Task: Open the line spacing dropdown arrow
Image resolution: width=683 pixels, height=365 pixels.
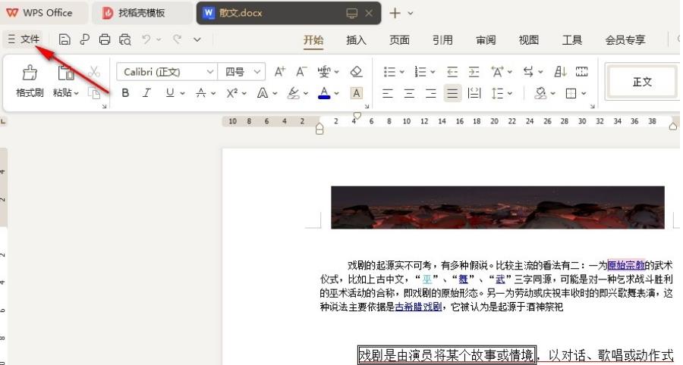Action: [x=510, y=93]
